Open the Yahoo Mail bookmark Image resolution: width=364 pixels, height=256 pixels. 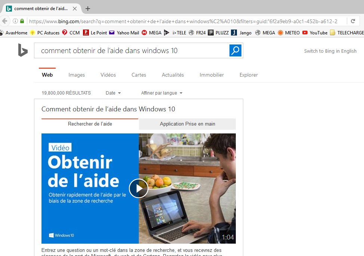[124, 33]
